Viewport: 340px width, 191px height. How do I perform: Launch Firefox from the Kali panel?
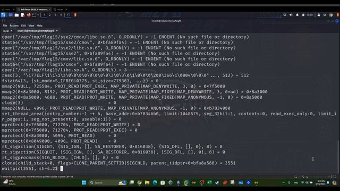(x=29, y=15)
